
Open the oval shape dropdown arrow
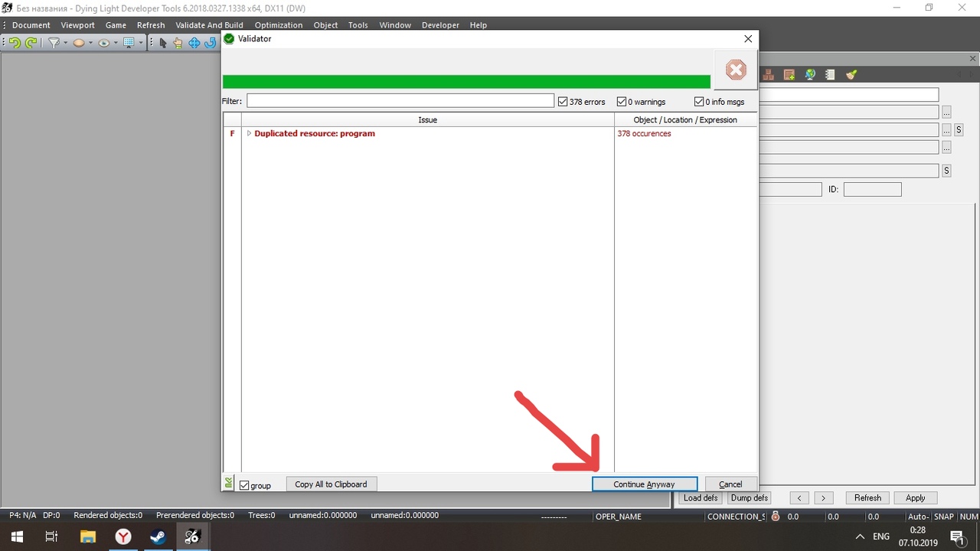[90, 43]
